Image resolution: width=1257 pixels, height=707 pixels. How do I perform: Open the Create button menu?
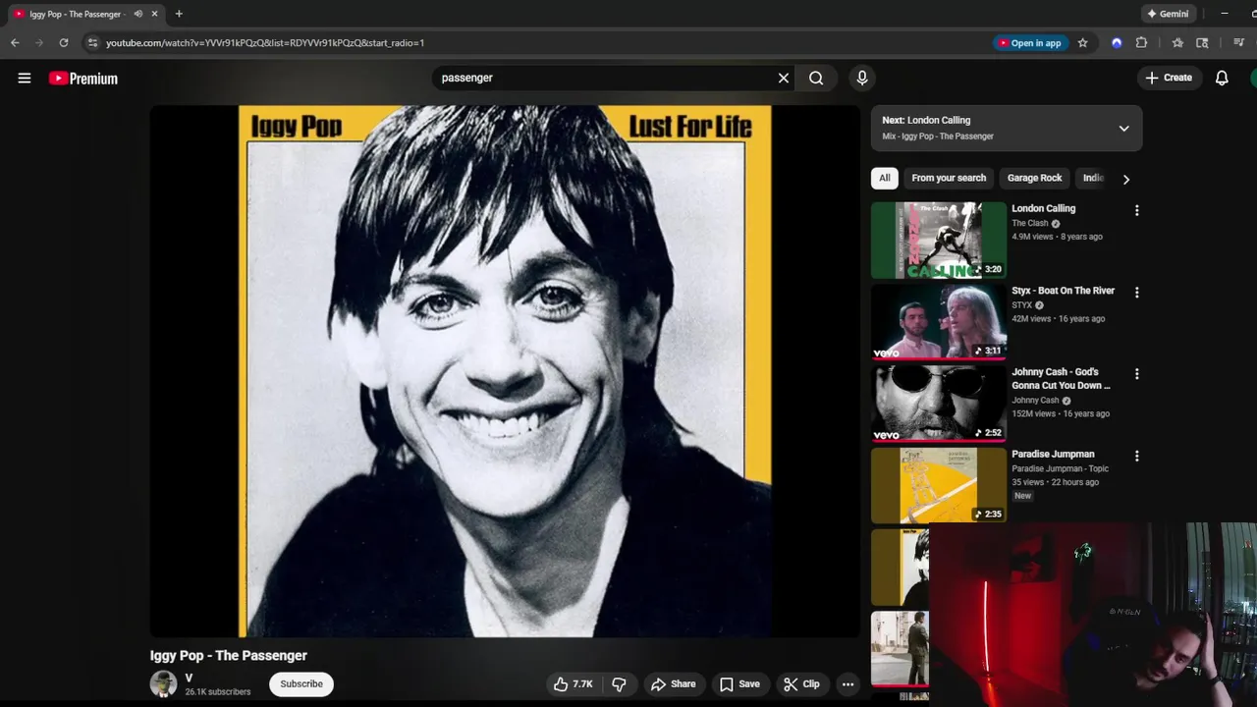(1169, 78)
